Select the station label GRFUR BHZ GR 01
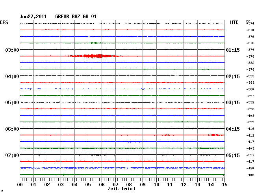Viewport: 256px width, 195px height. (x=76, y=17)
